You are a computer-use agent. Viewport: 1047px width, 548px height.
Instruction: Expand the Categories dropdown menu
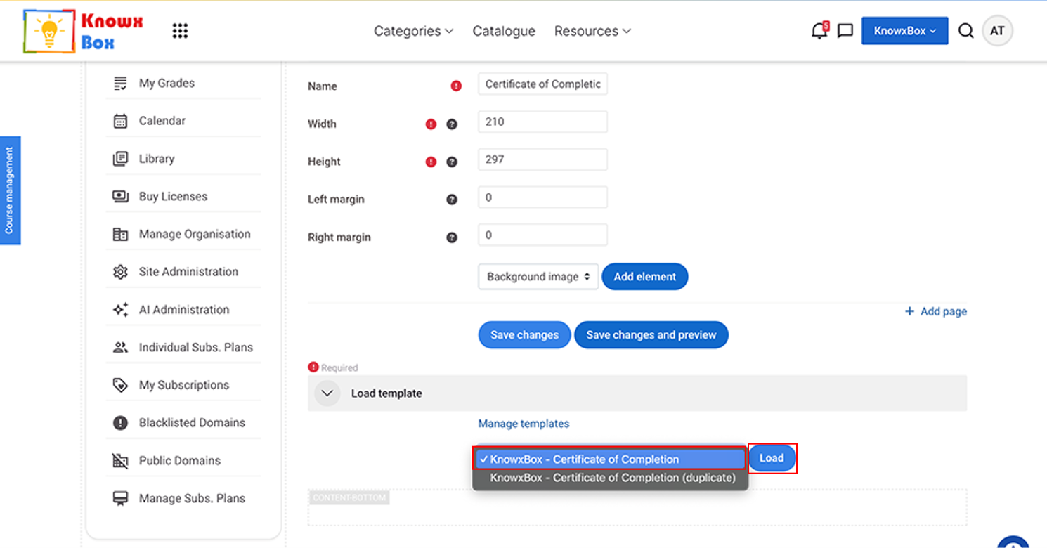click(x=413, y=31)
